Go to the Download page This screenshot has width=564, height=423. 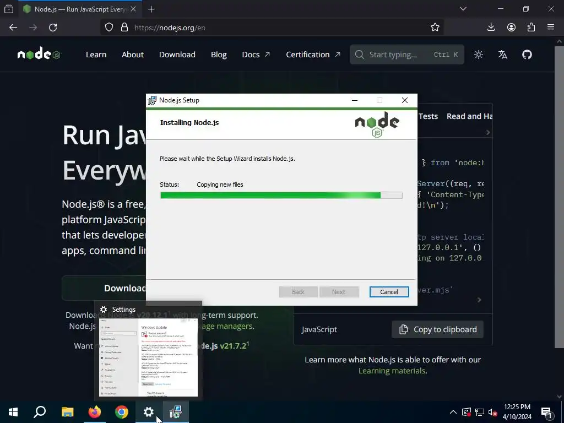[x=177, y=55]
